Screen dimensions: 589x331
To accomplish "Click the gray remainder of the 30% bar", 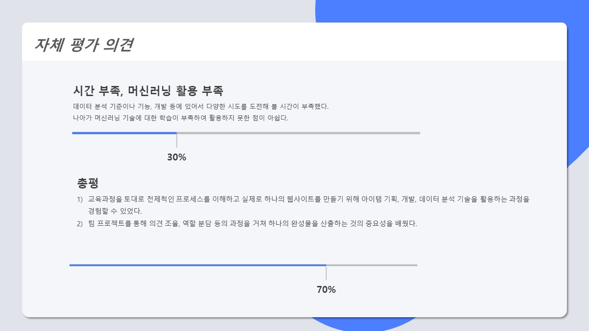I will coord(298,133).
